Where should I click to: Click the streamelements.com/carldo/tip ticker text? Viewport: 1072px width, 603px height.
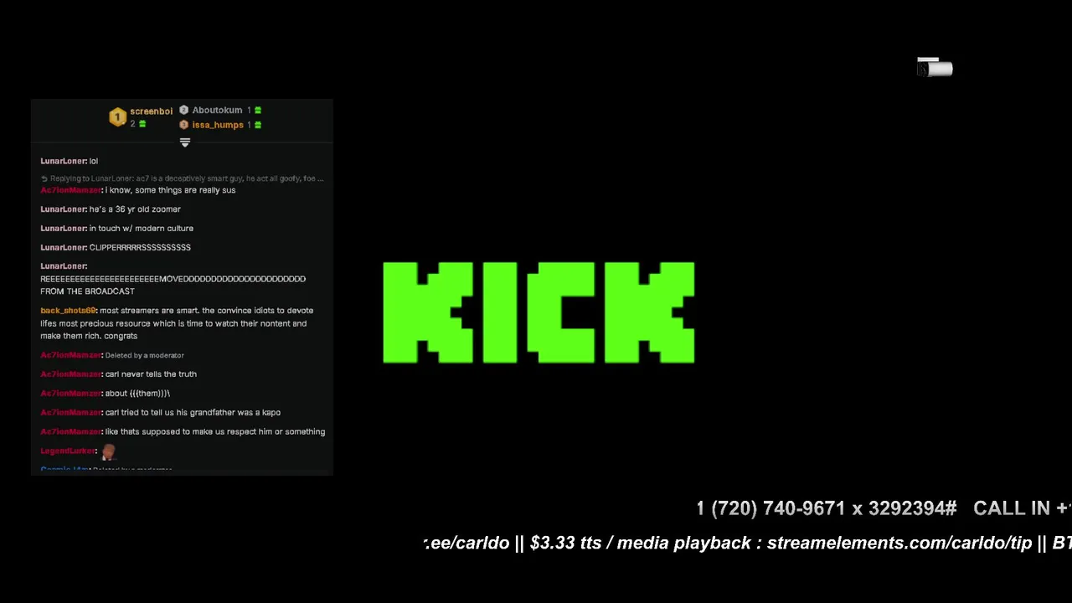click(x=899, y=544)
